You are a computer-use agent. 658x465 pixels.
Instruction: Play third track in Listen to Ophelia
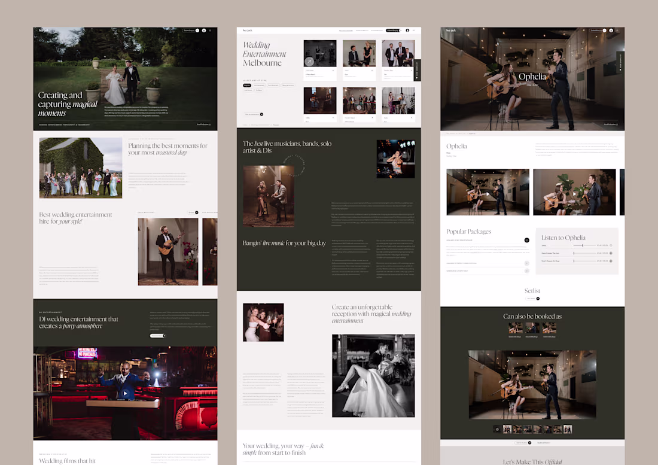[x=611, y=261]
